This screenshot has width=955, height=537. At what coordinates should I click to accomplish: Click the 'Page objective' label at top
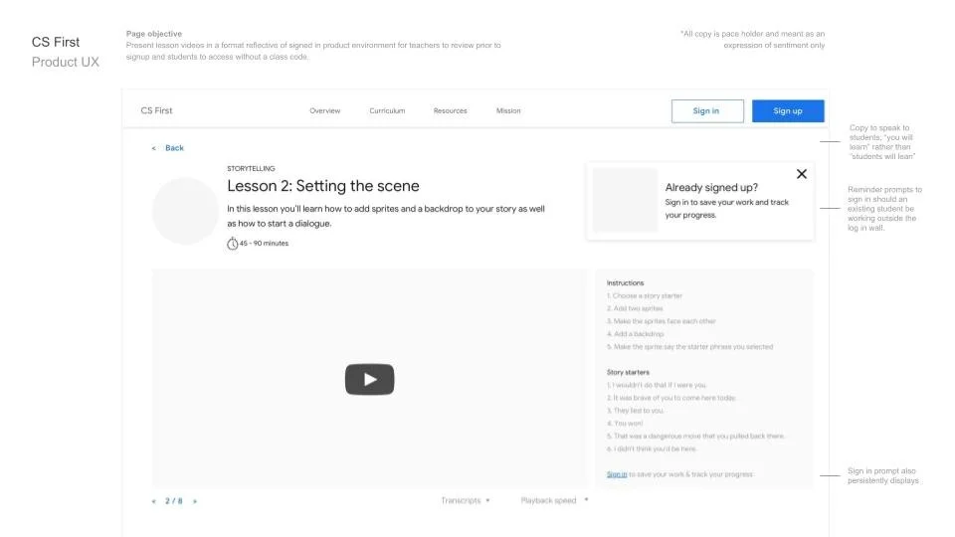point(154,34)
